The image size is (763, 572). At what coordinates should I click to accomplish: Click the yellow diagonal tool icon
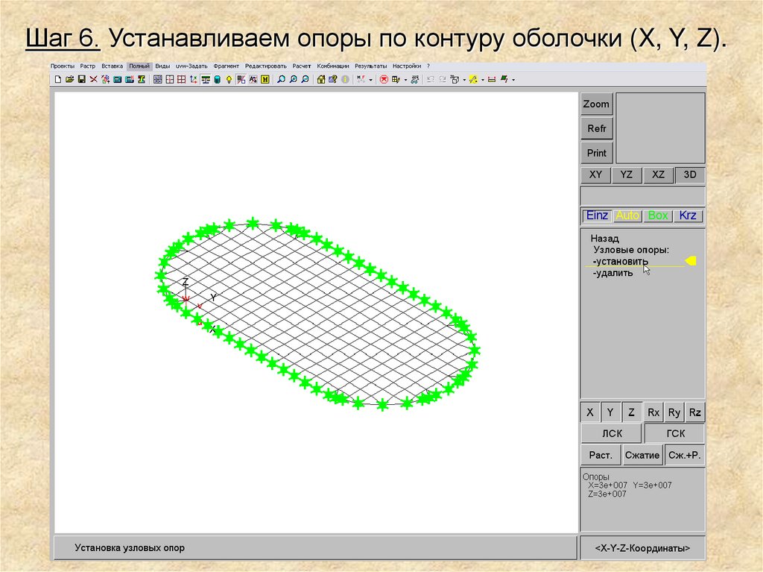[473, 79]
